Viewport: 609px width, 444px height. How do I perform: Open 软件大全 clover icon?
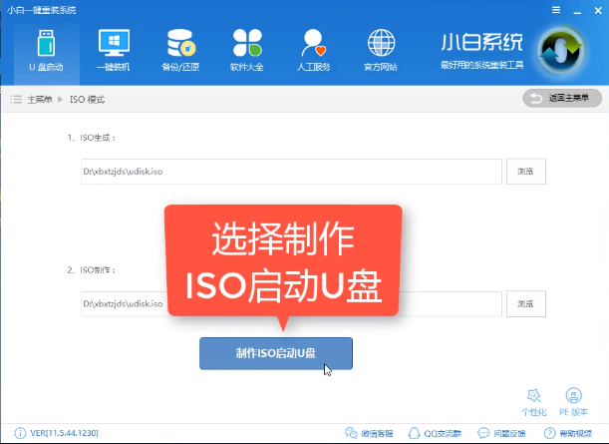(x=247, y=50)
